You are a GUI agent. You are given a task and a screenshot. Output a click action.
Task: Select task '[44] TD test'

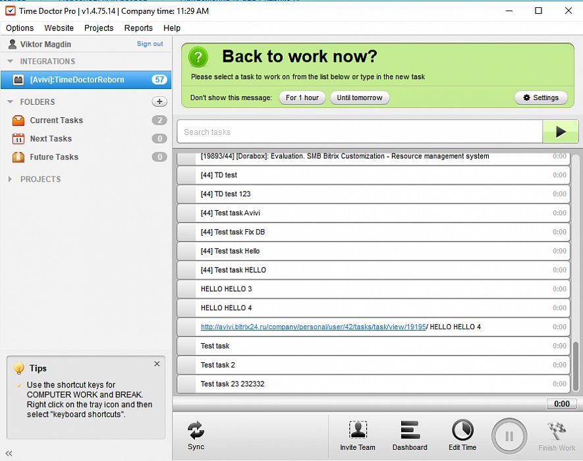(x=374, y=175)
